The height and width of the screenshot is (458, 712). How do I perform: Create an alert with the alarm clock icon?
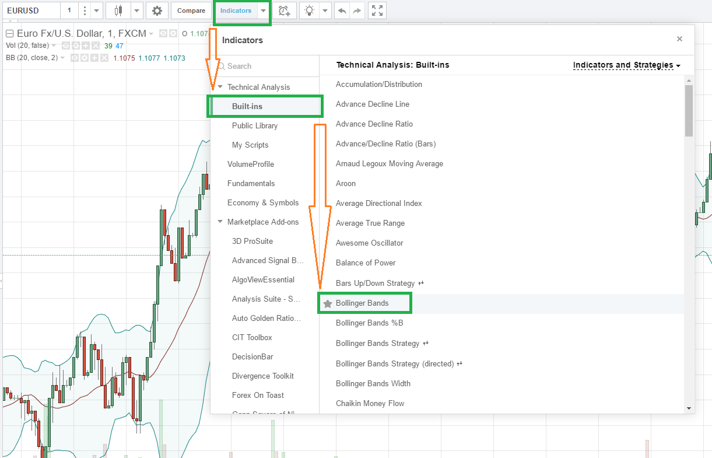pos(285,11)
